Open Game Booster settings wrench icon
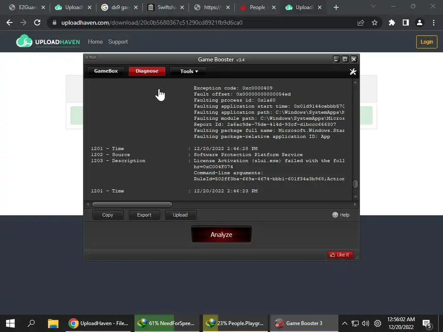The image size is (443, 332). point(353,72)
